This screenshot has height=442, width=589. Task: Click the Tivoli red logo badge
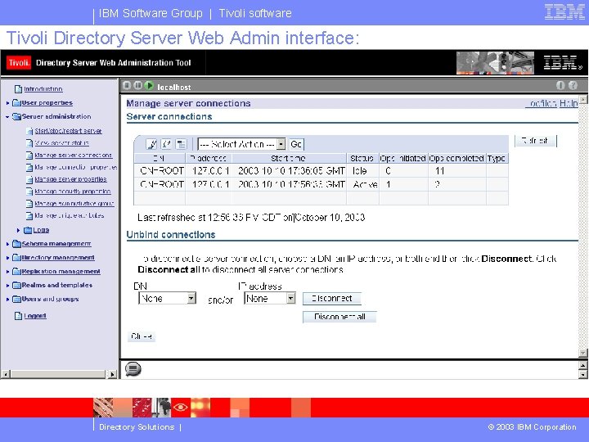tap(18, 63)
